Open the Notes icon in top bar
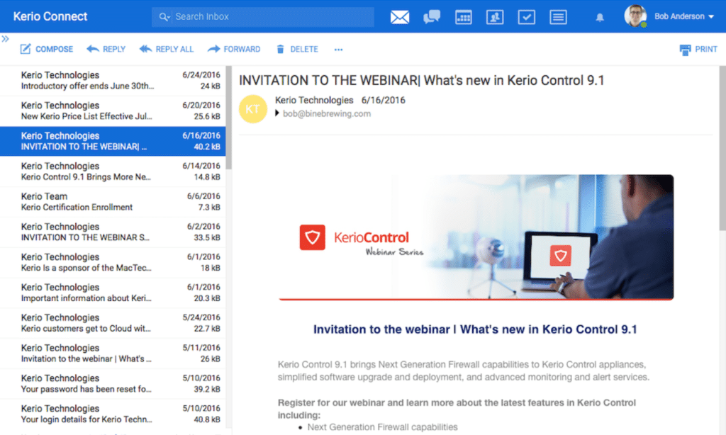 (x=559, y=17)
